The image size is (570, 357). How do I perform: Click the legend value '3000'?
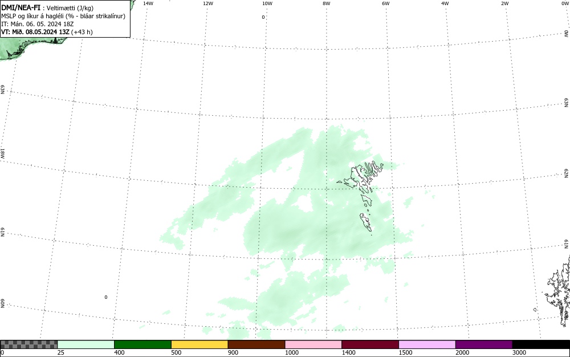(519, 352)
